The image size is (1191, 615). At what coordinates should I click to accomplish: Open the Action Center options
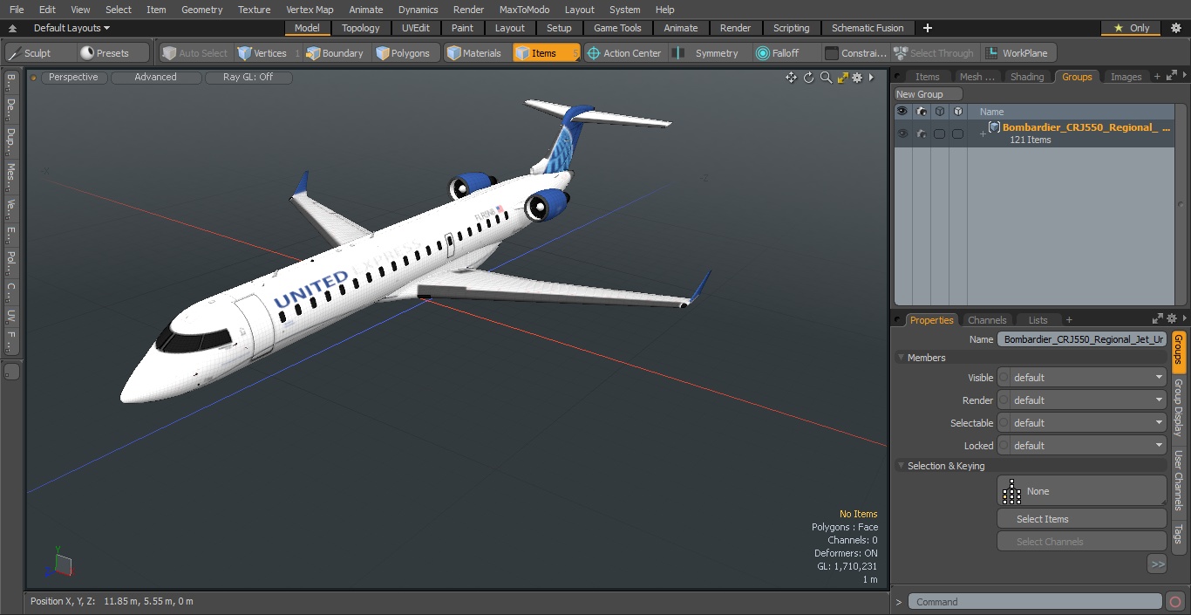coord(624,53)
